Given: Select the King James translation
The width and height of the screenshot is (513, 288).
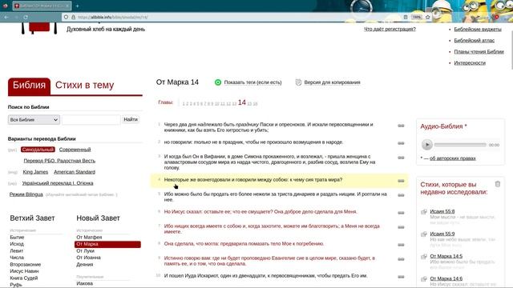Looking at the screenshot, I should [x=35, y=172].
